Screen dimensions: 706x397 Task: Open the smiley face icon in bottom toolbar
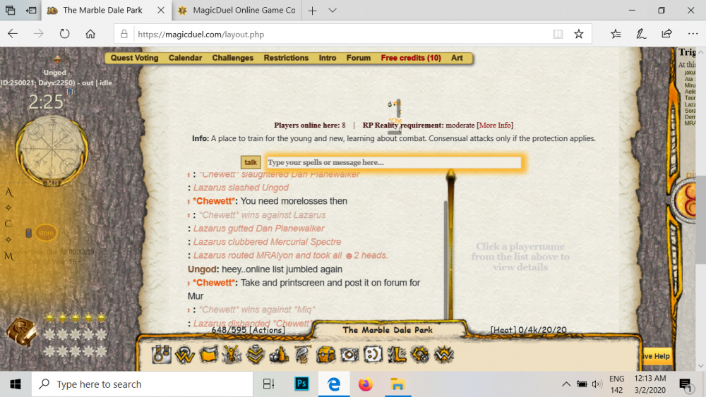(x=373, y=355)
